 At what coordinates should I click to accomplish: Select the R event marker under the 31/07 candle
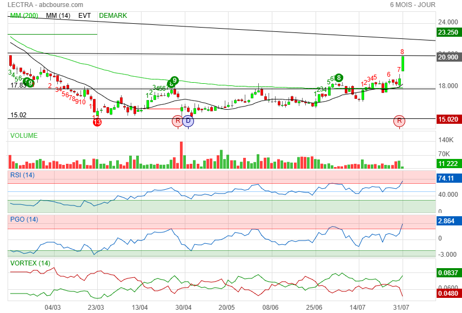coord(399,121)
